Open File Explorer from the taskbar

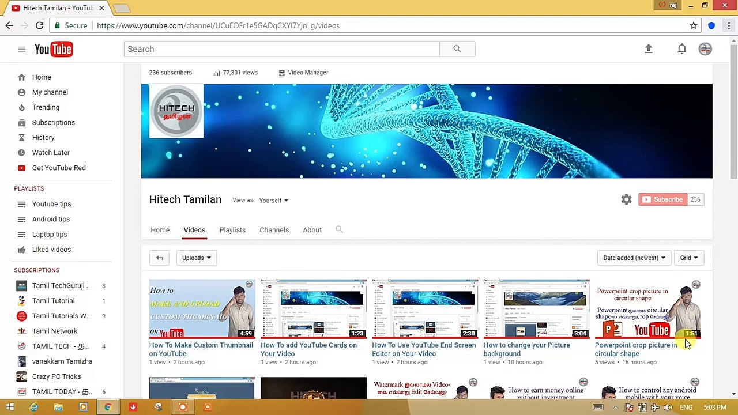pyautogui.click(x=58, y=408)
